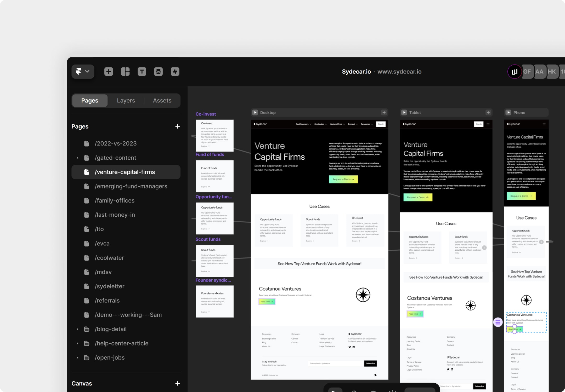This screenshot has width=565, height=392.
Task: Open the /family-offices page
Action: pyautogui.click(x=126, y=200)
